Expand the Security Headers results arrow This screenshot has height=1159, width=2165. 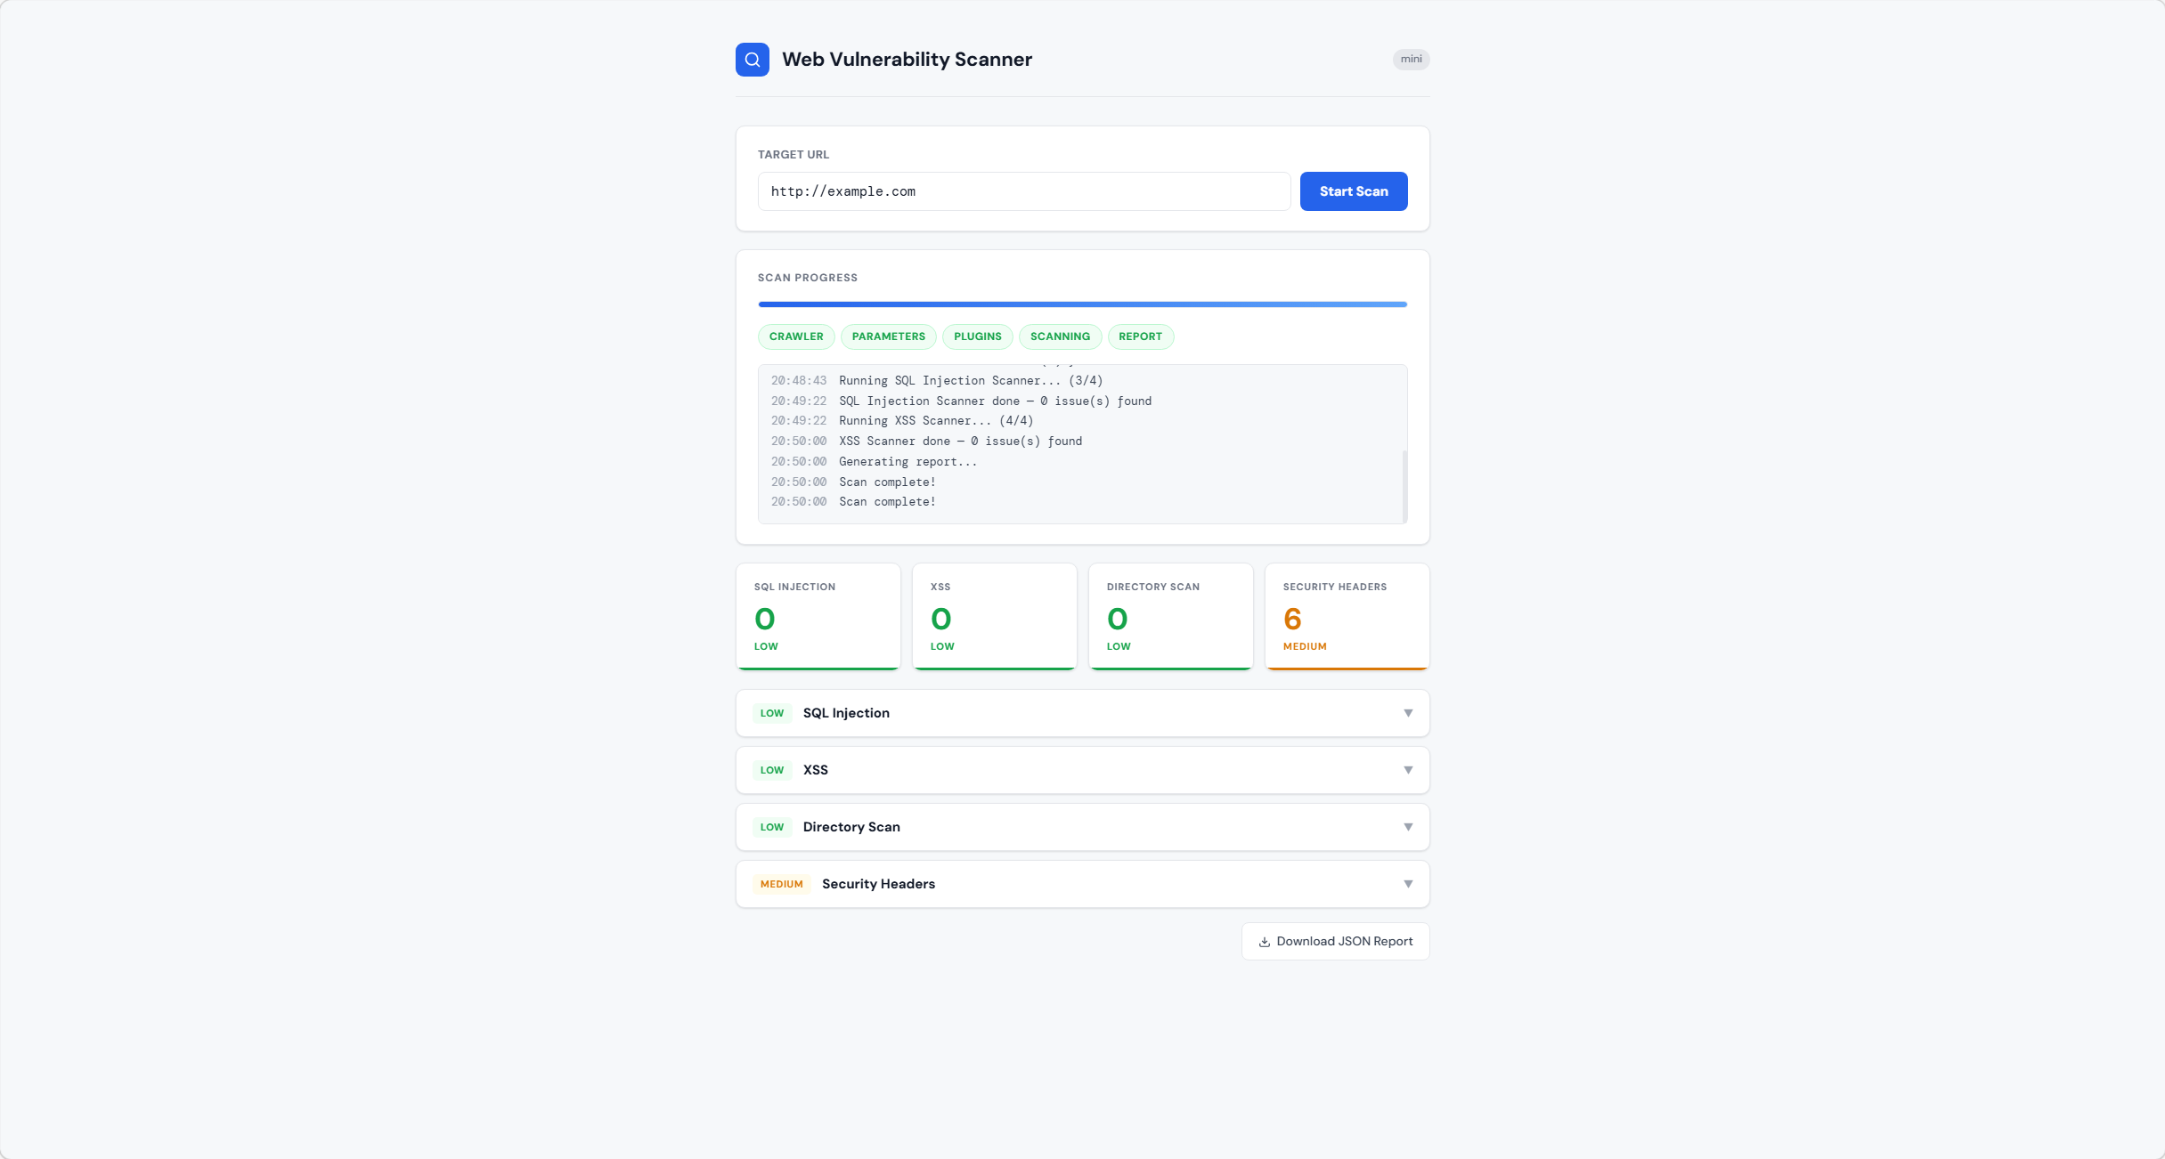tap(1408, 884)
